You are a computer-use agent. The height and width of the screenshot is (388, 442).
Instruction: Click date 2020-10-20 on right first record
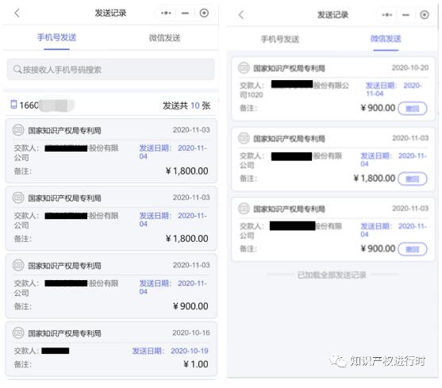pos(410,67)
